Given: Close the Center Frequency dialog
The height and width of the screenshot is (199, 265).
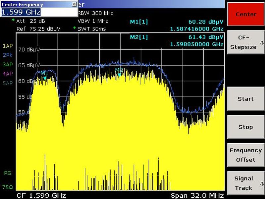Looking at the screenshot, I should pos(74,4).
